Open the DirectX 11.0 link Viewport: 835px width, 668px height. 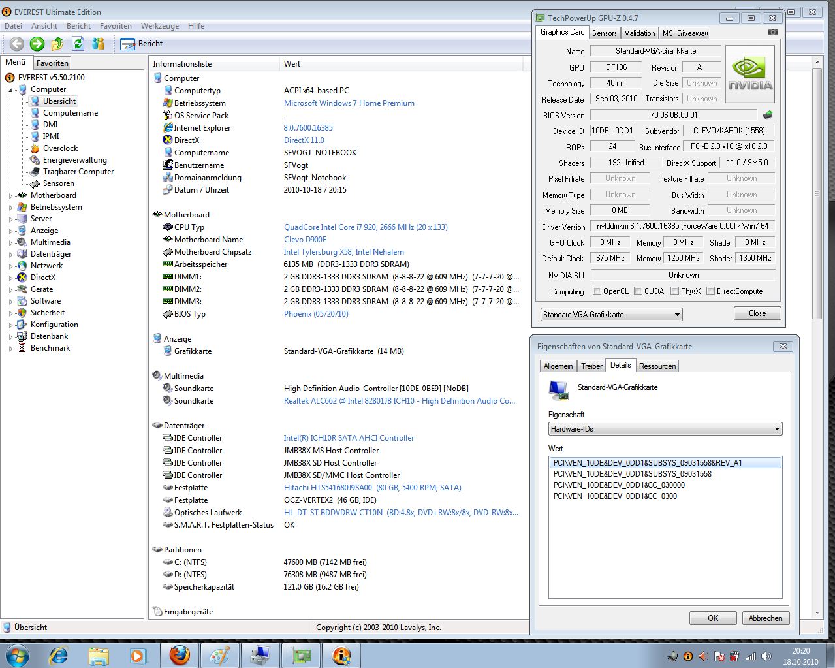coord(304,140)
